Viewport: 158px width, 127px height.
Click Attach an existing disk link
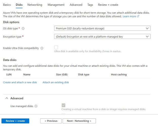coord(56,82)
